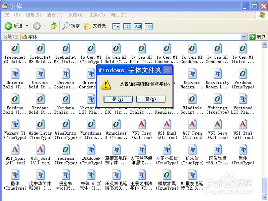Select the Wingdings 3 font icon
This screenshot has height=201, width=268.
116,124
